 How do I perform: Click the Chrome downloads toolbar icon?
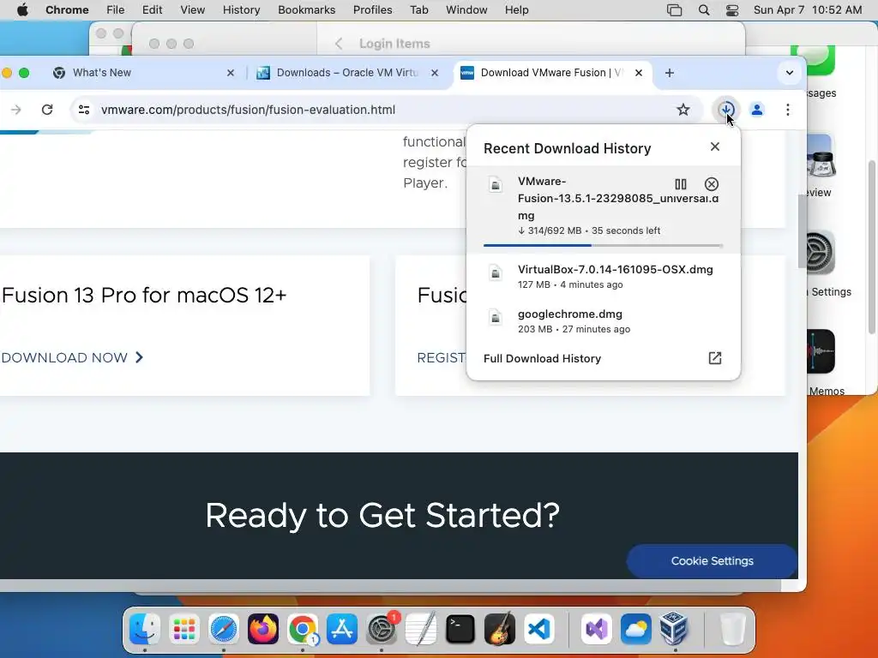click(x=726, y=110)
